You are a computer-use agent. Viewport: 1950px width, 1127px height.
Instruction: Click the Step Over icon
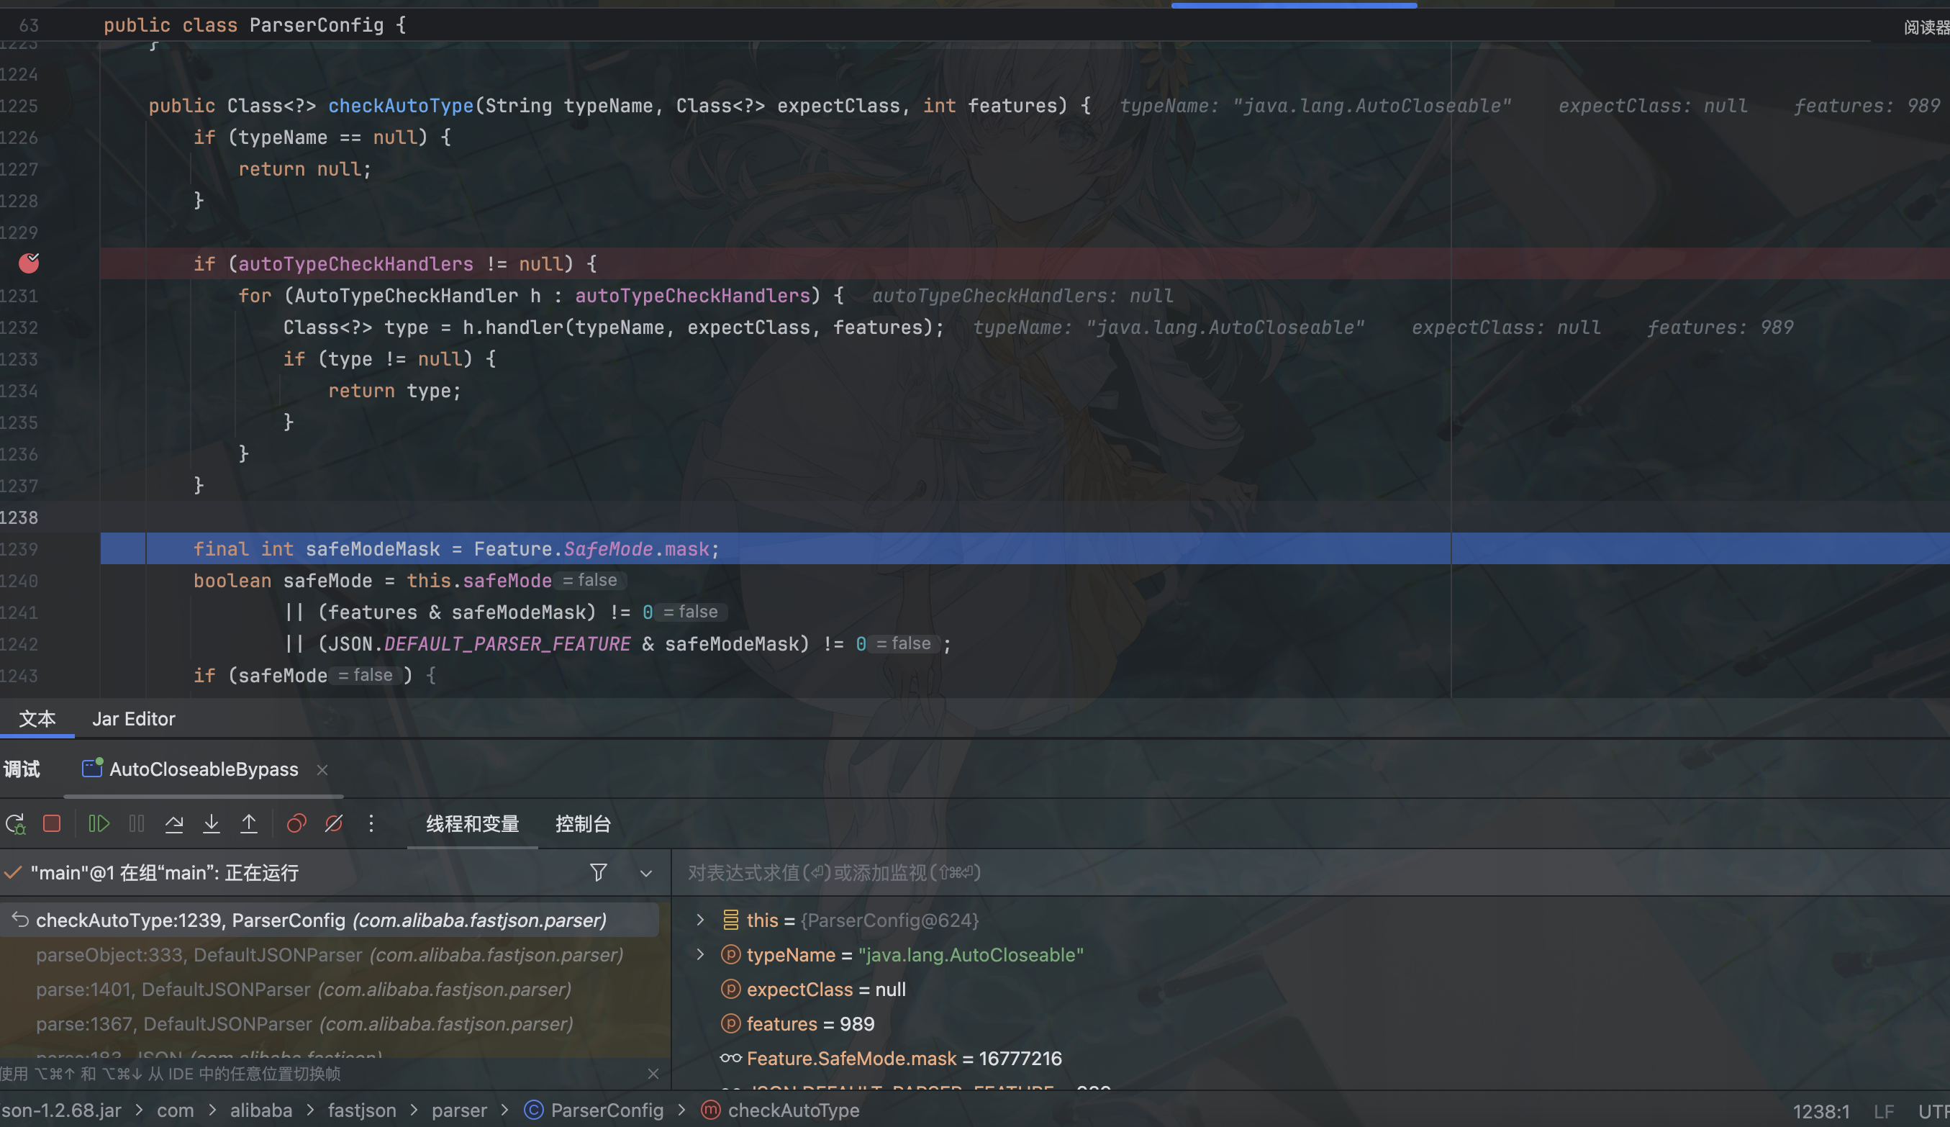(174, 823)
